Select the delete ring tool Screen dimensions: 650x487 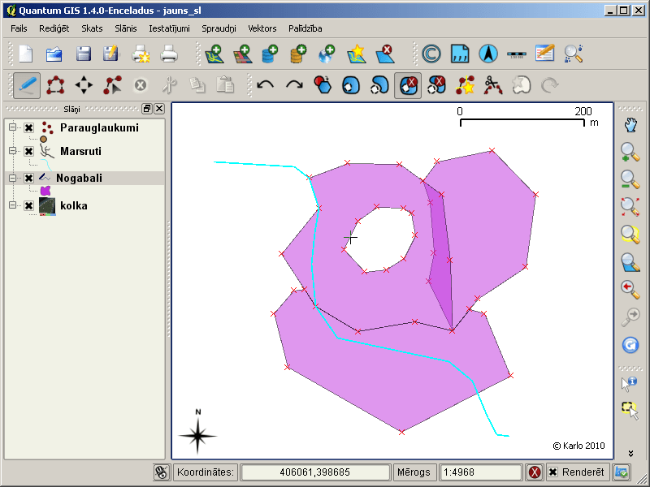pos(408,85)
